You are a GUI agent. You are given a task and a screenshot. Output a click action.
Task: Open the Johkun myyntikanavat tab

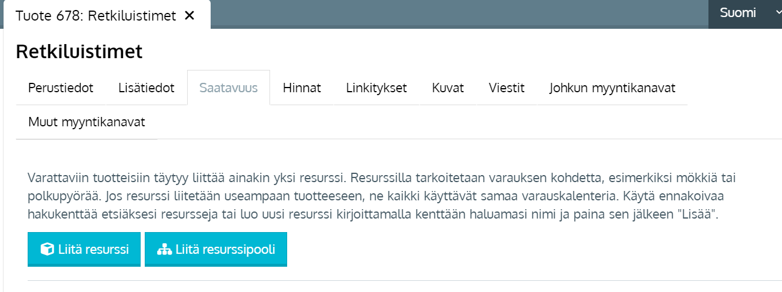(612, 88)
